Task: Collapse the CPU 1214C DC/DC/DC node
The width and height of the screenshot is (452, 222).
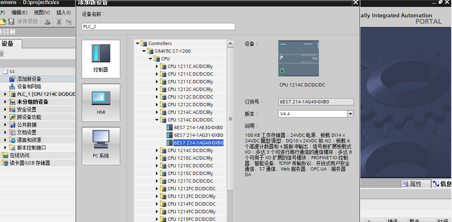Action: (157, 120)
